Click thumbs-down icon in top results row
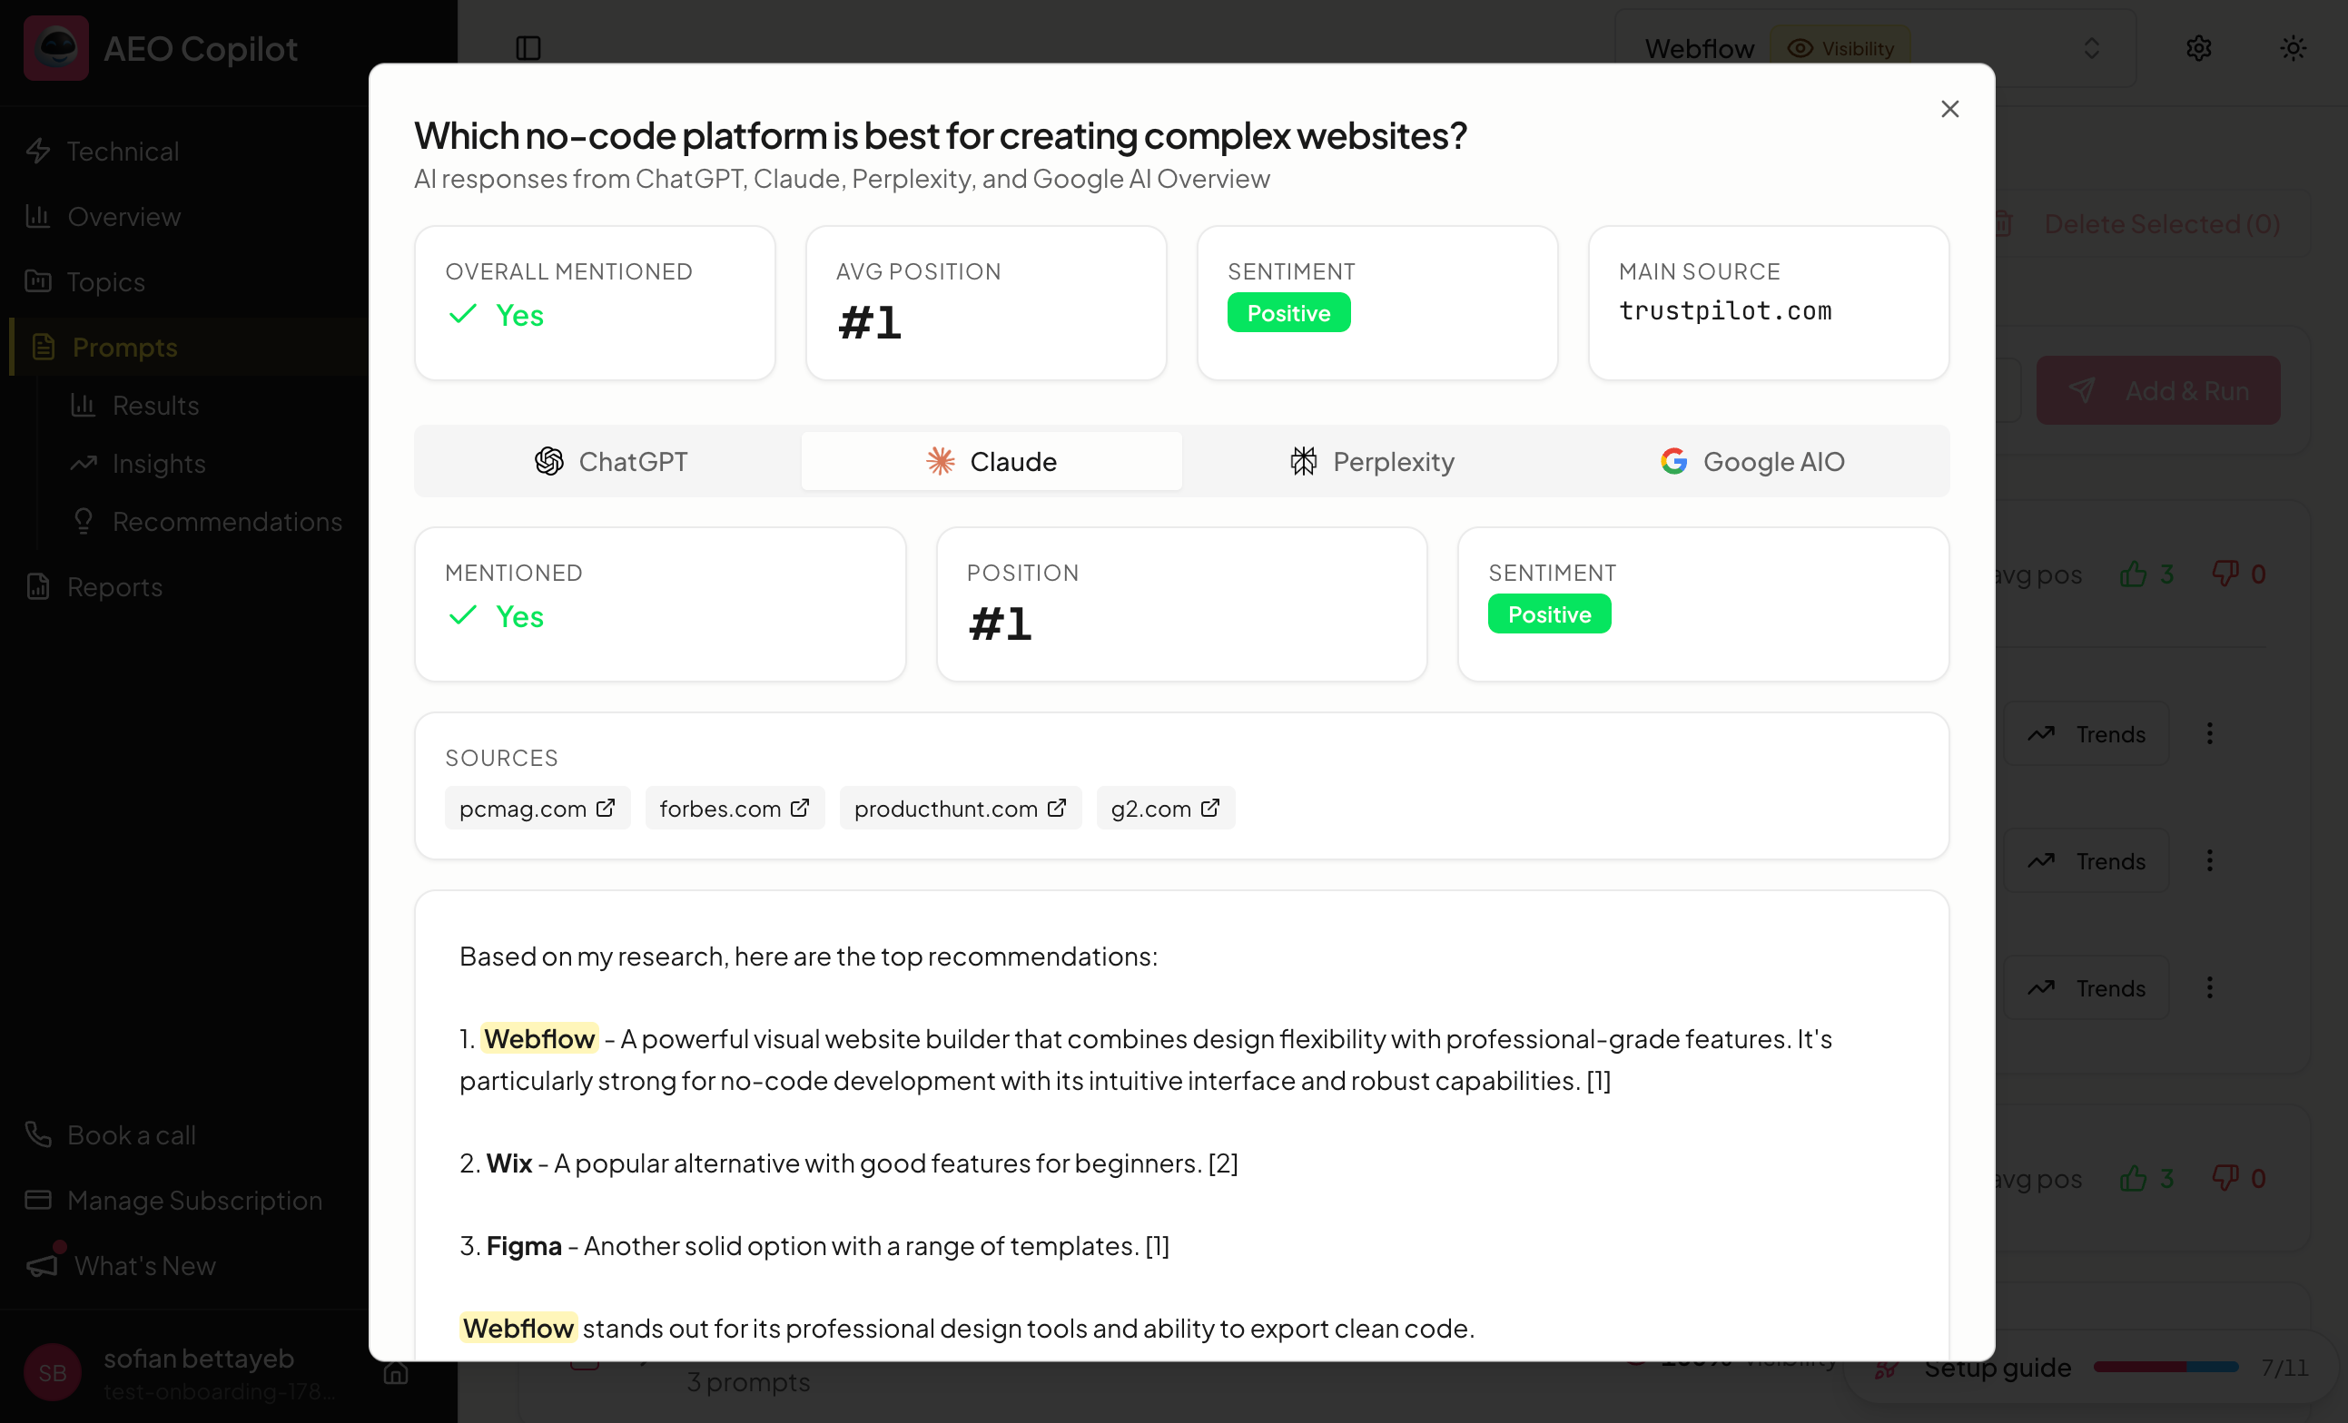The width and height of the screenshot is (2348, 1423). pos(2225,574)
